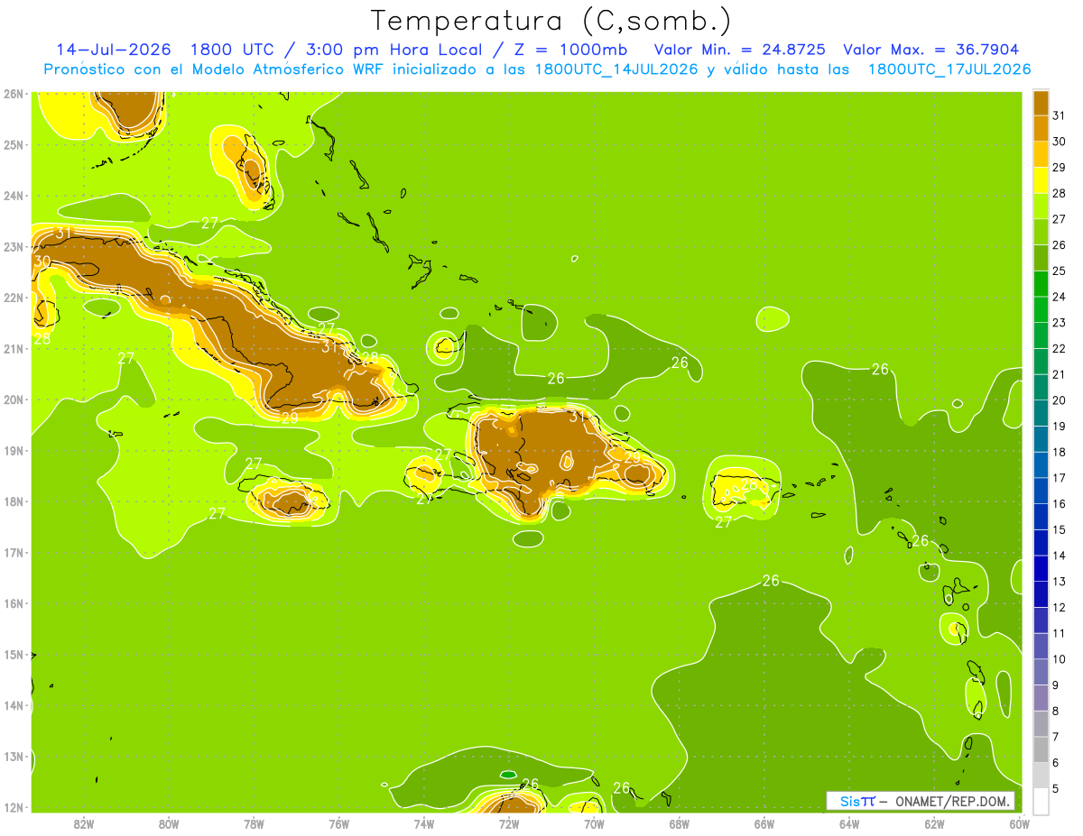Click the legend scale label '22'

coord(1060,348)
